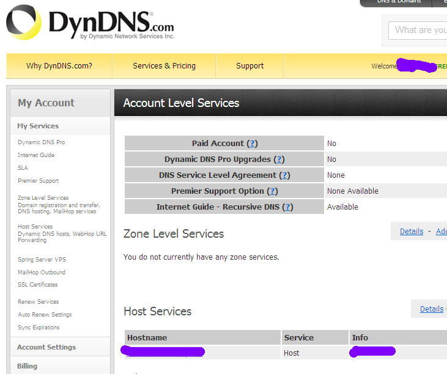
Task: Open the Support menu item
Action: click(249, 66)
